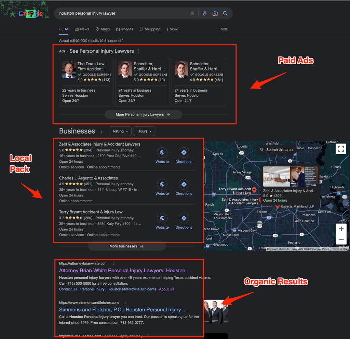Zoom out on the map
350x339 pixels.
[341, 239]
